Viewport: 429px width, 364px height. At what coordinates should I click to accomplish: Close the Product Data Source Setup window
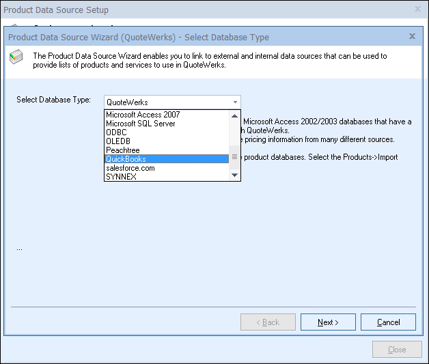[x=417, y=10]
